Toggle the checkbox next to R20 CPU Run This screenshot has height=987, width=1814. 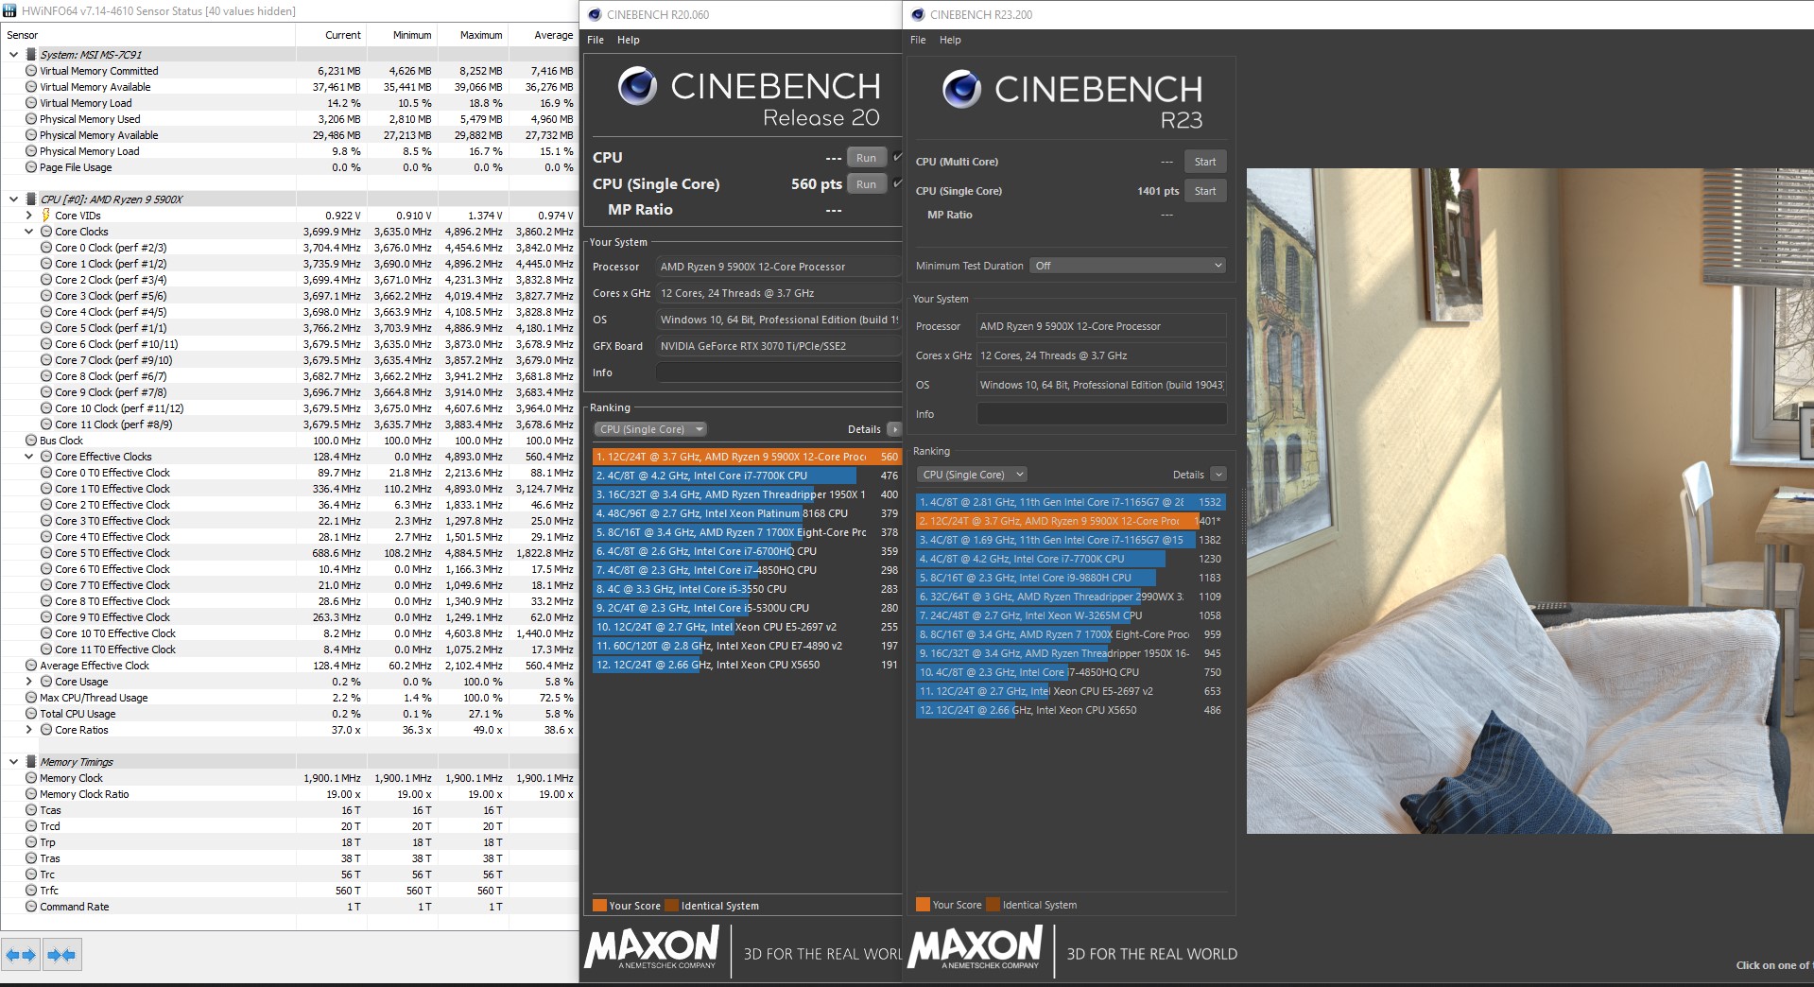click(896, 157)
